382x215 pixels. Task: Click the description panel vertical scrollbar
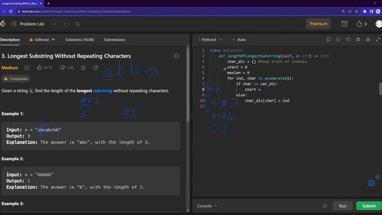tap(188, 84)
